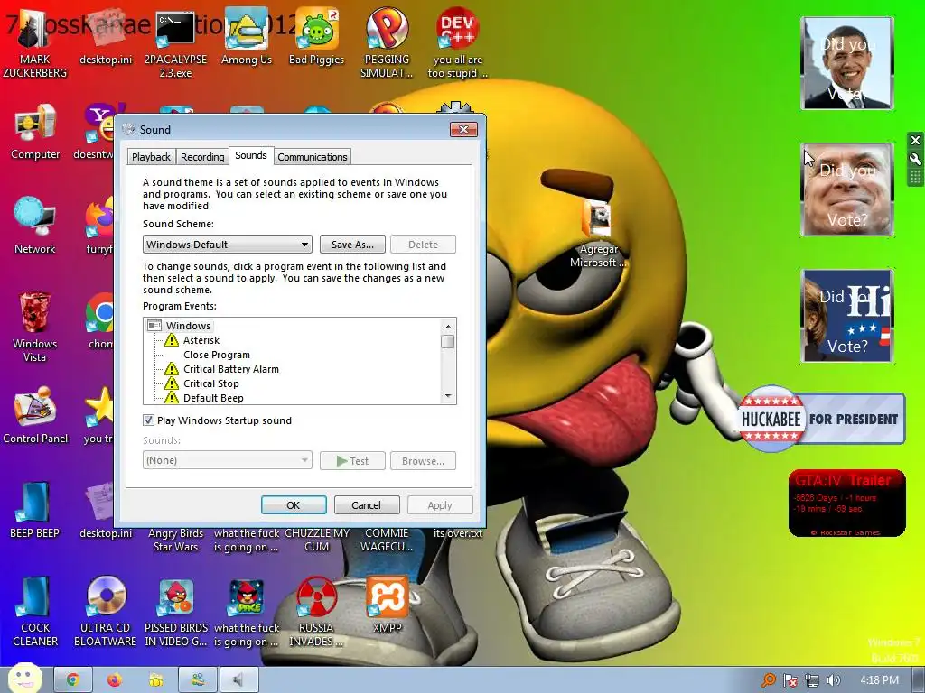The image size is (925, 693).
Task: Click the Browse... button
Action: click(x=423, y=461)
